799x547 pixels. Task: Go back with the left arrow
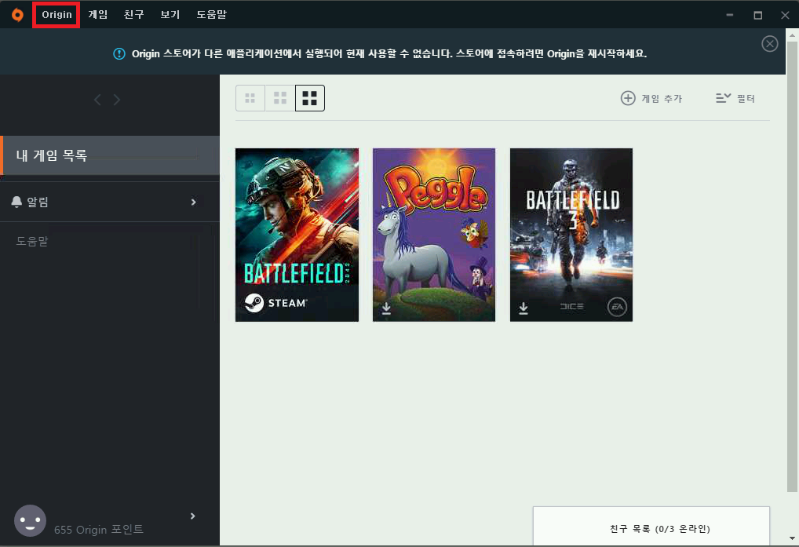click(97, 100)
